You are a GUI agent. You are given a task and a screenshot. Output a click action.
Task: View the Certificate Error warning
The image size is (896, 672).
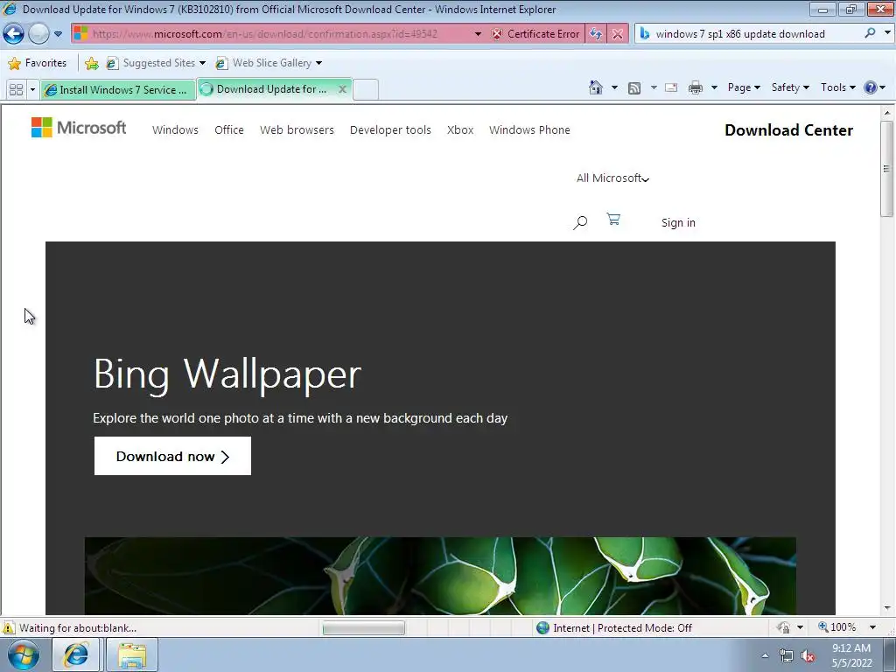click(x=536, y=34)
